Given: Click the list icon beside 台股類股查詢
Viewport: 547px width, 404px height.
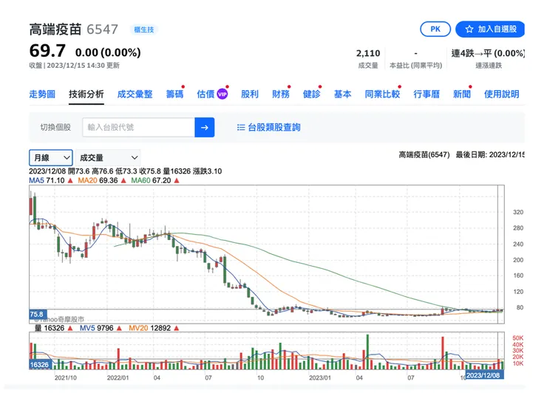Looking at the screenshot, I should (241, 127).
